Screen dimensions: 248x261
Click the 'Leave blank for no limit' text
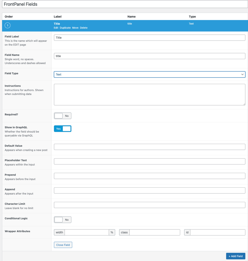pyautogui.click(x=19, y=208)
